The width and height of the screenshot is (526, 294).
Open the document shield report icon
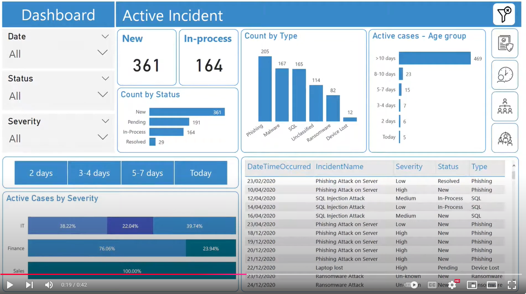504,43
